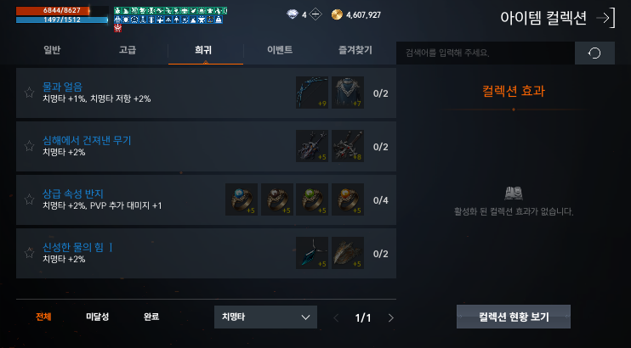Click the first weapon icon in 심해에서 건져낸 무기

click(x=312, y=146)
